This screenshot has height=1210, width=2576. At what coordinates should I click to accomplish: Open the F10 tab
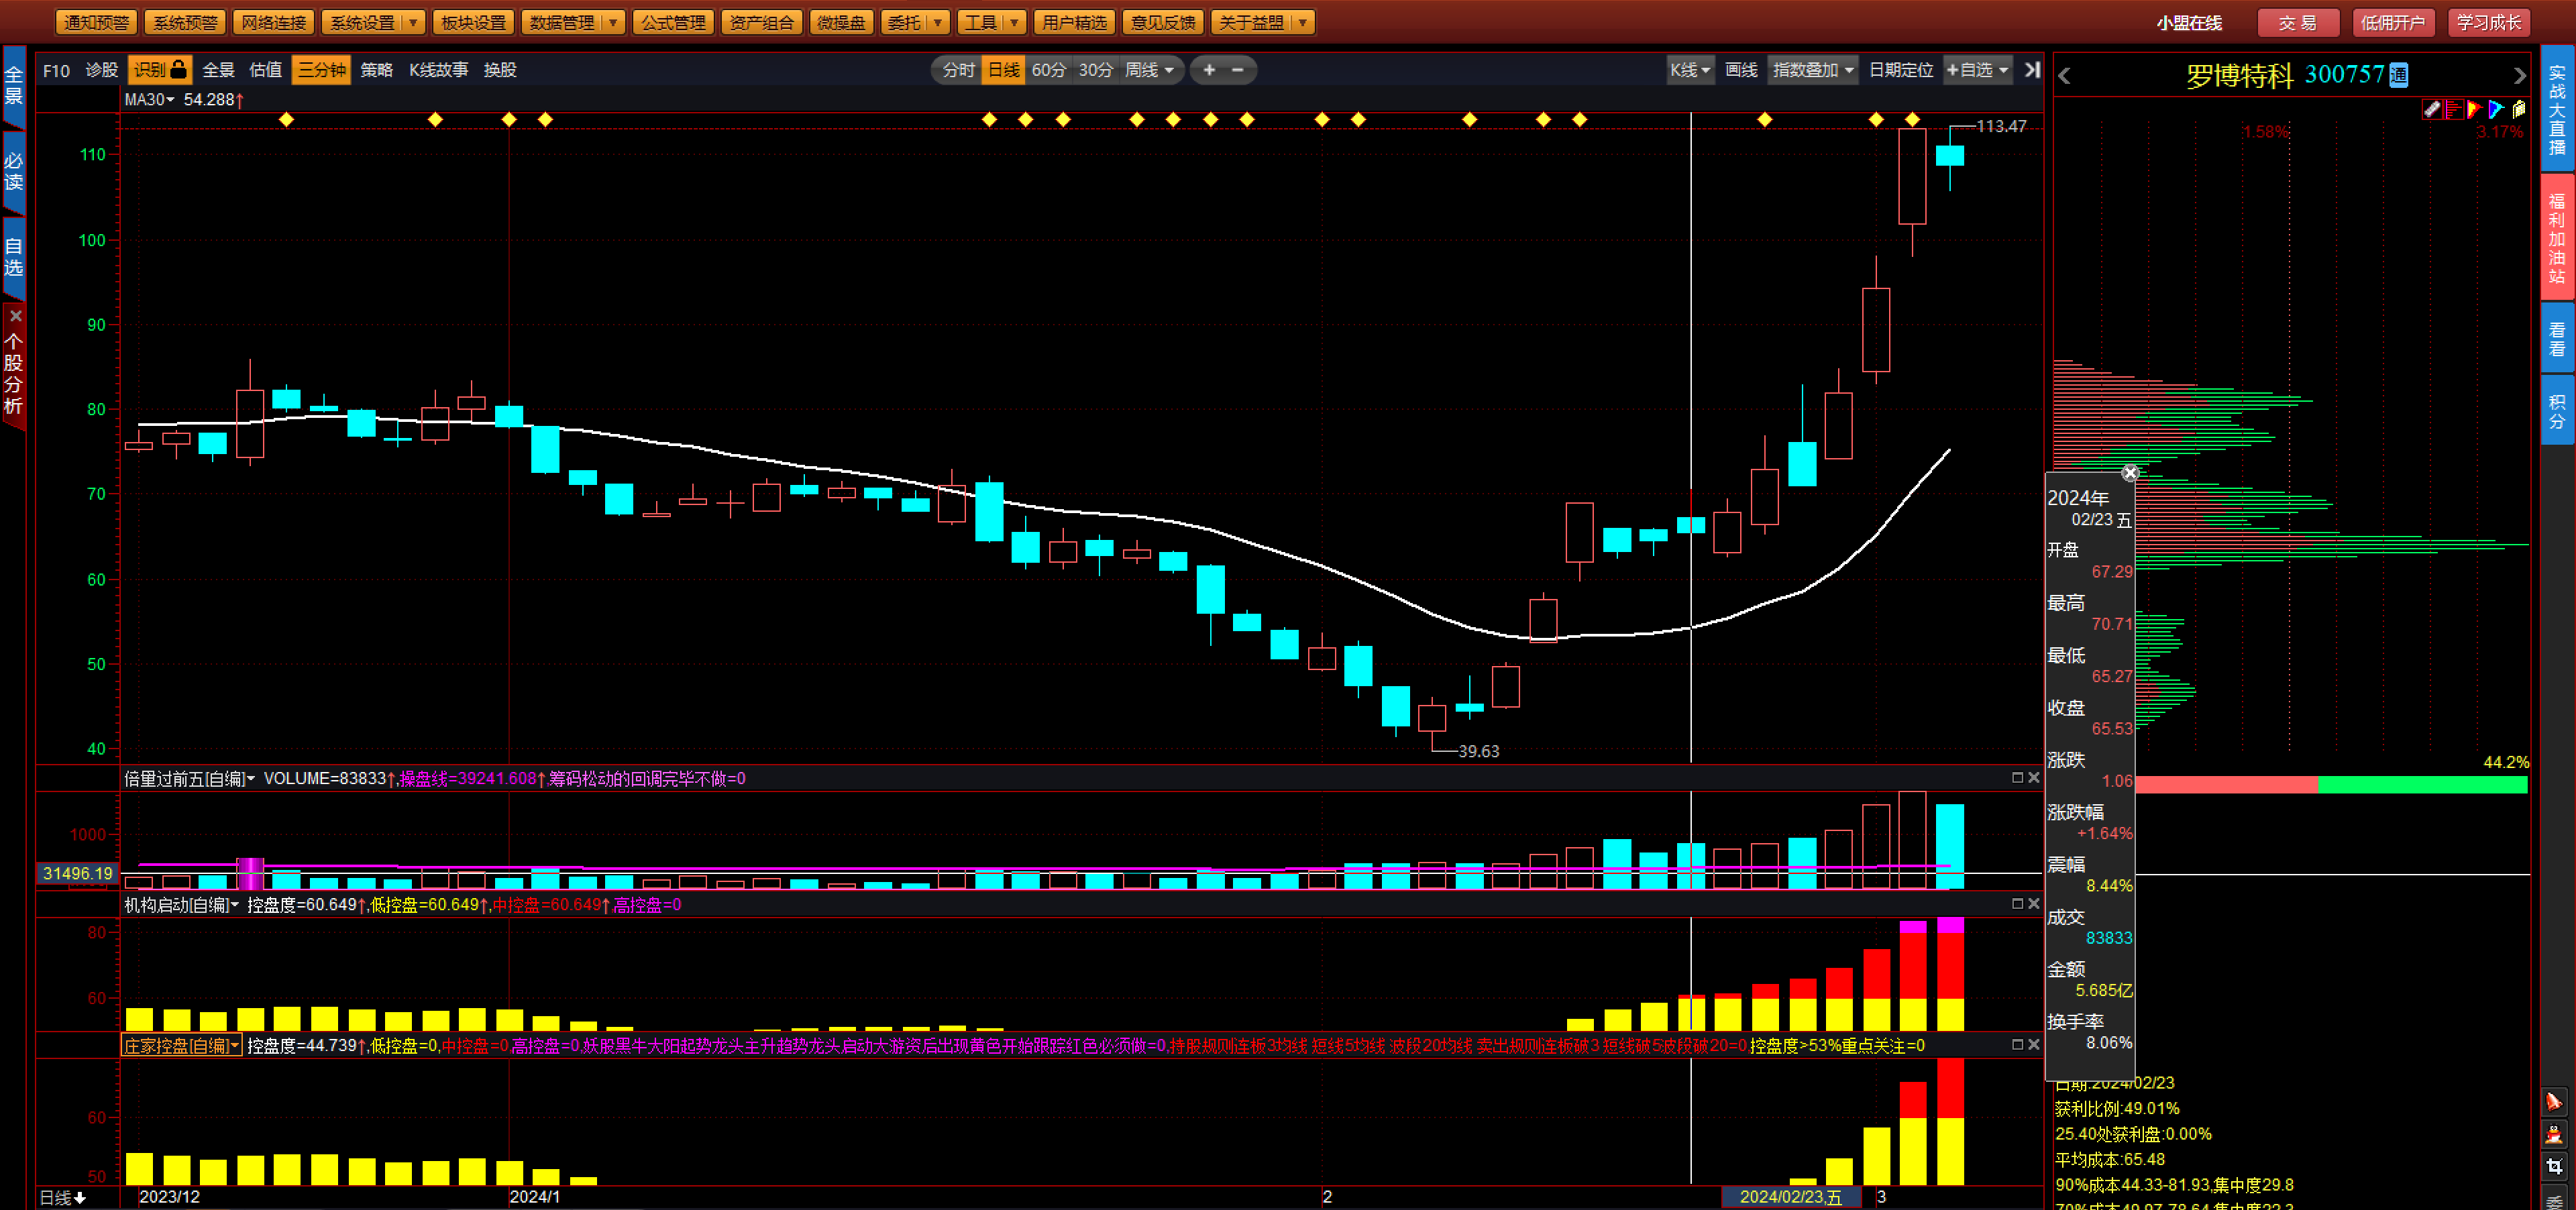56,70
